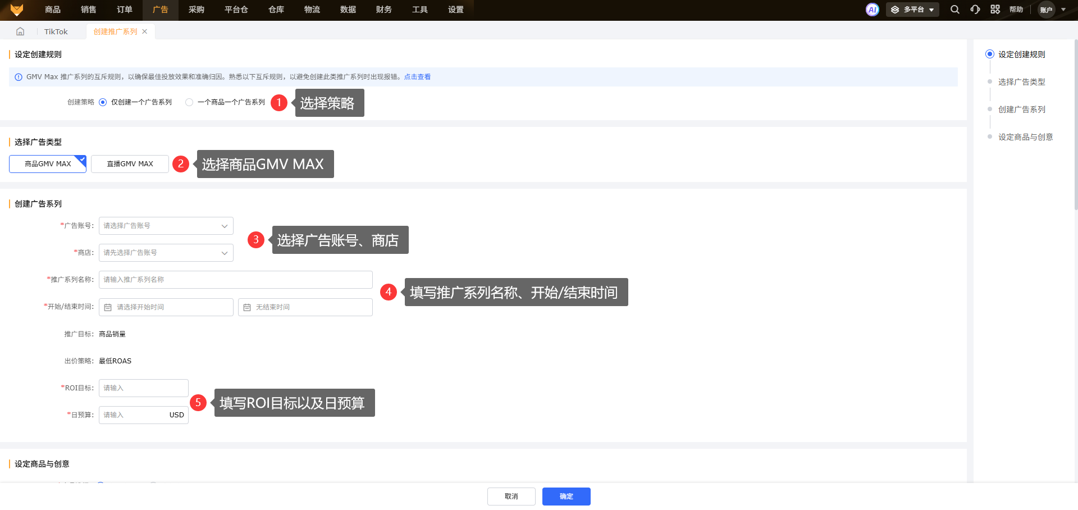Open the 销售 menu

coord(89,10)
